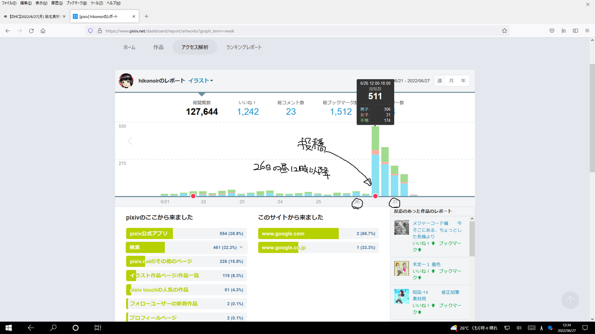Viewport: 595px width, 334px height.
Task: Mute the DHC tab via speaker icon
Action: point(5,16)
